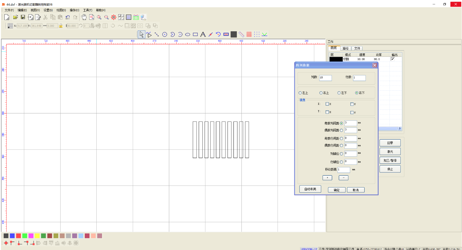This screenshot has width=462, height=250.
Task: Check the mirror X row V checkbox
Action: click(x=352, y=104)
